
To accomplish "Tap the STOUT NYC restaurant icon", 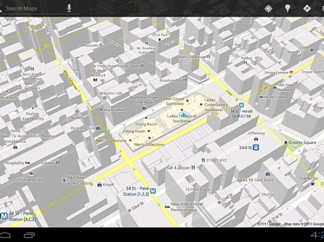I will click(203, 160).
